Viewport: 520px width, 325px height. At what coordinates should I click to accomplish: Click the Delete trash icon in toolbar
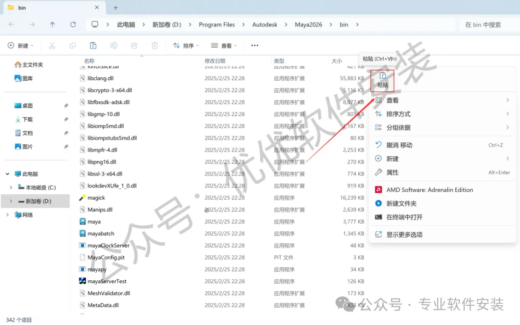pos(155,45)
